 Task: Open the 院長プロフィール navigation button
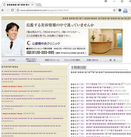pyautogui.click(x=52, y=60)
